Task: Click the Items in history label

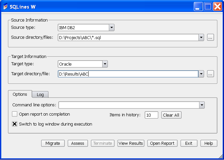Action: click(x=125, y=115)
